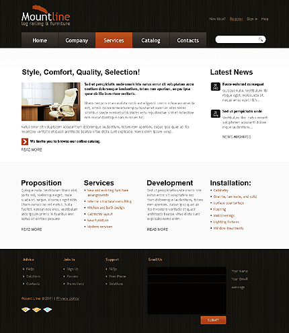Open the News Archives link
289x333 pixels.
point(237,137)
